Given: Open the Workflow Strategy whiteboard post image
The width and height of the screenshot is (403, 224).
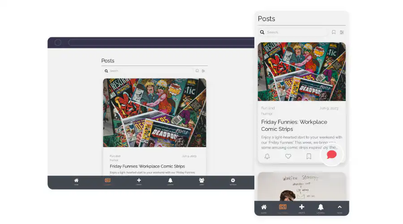Looking at the screenshot, I should coord(302,187).
